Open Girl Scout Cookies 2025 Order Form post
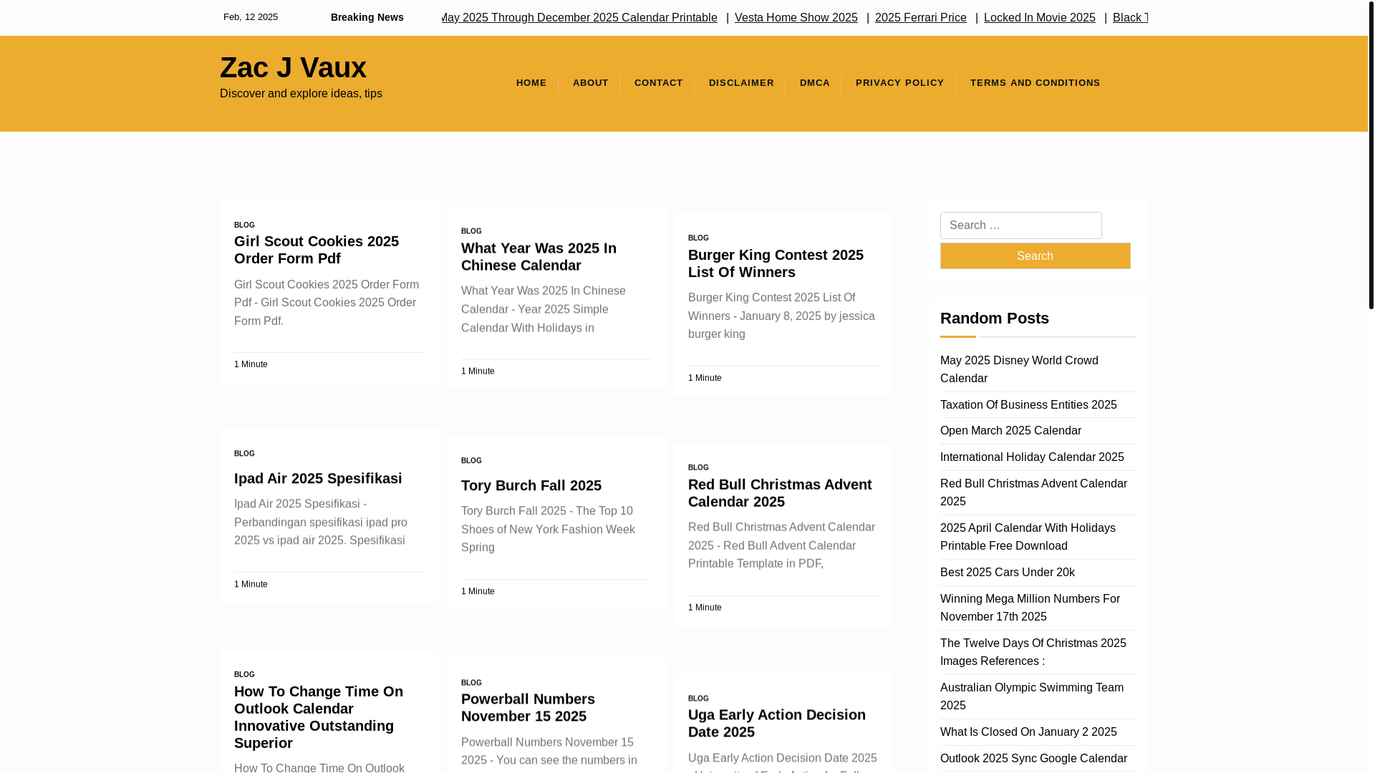 pos(316,250)
